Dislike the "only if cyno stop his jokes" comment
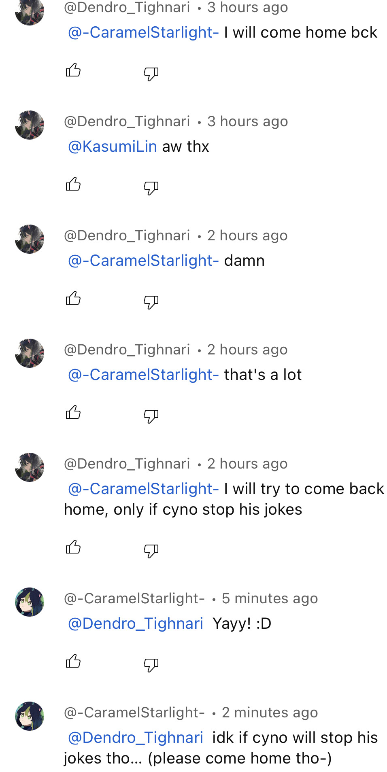The width and height of the screenshot is (387, 772). (151, 550)
